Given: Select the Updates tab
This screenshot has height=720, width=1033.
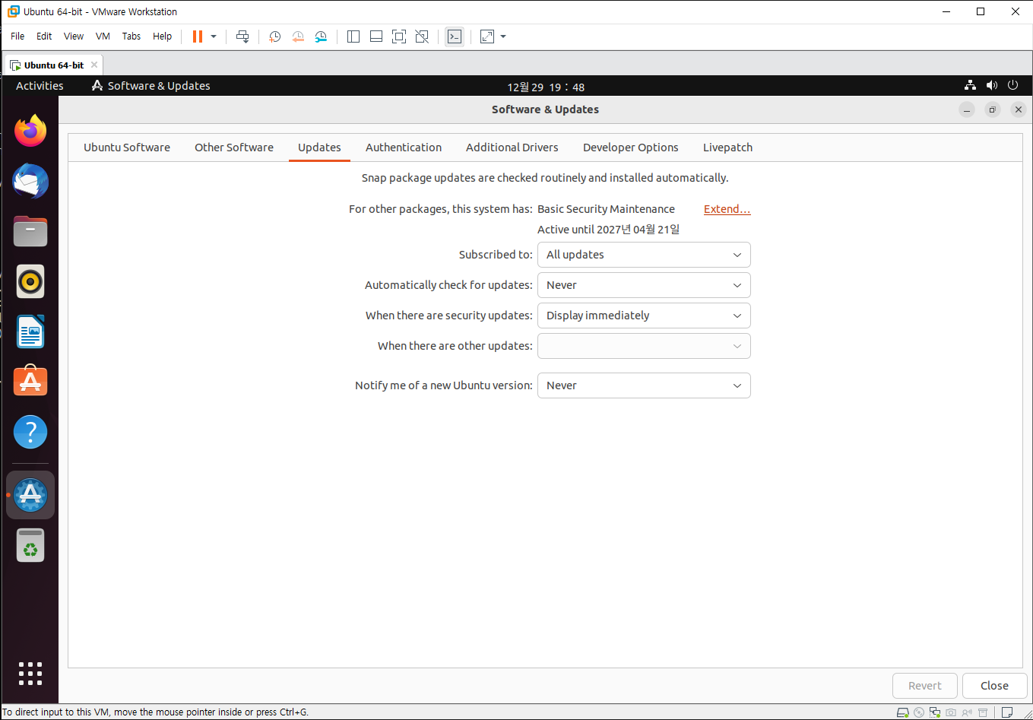Looking at the screenshot, I should click(x=319, y=147).
